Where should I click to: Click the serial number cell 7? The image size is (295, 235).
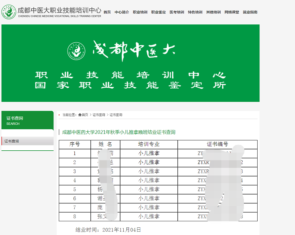point(75,208)
